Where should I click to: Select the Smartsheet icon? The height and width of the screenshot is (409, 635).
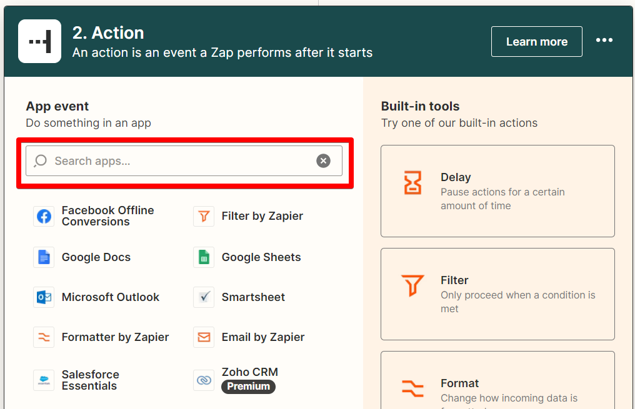point(204,297)
